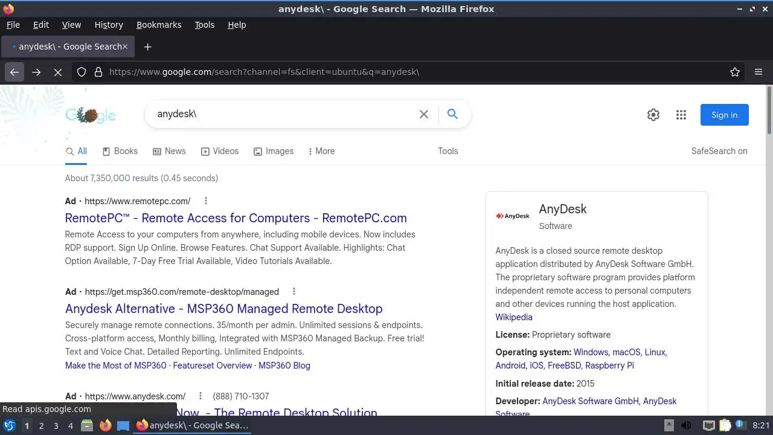The image size is (773, 435).
Task: Click inside the Google search input field
Action: 284,114
